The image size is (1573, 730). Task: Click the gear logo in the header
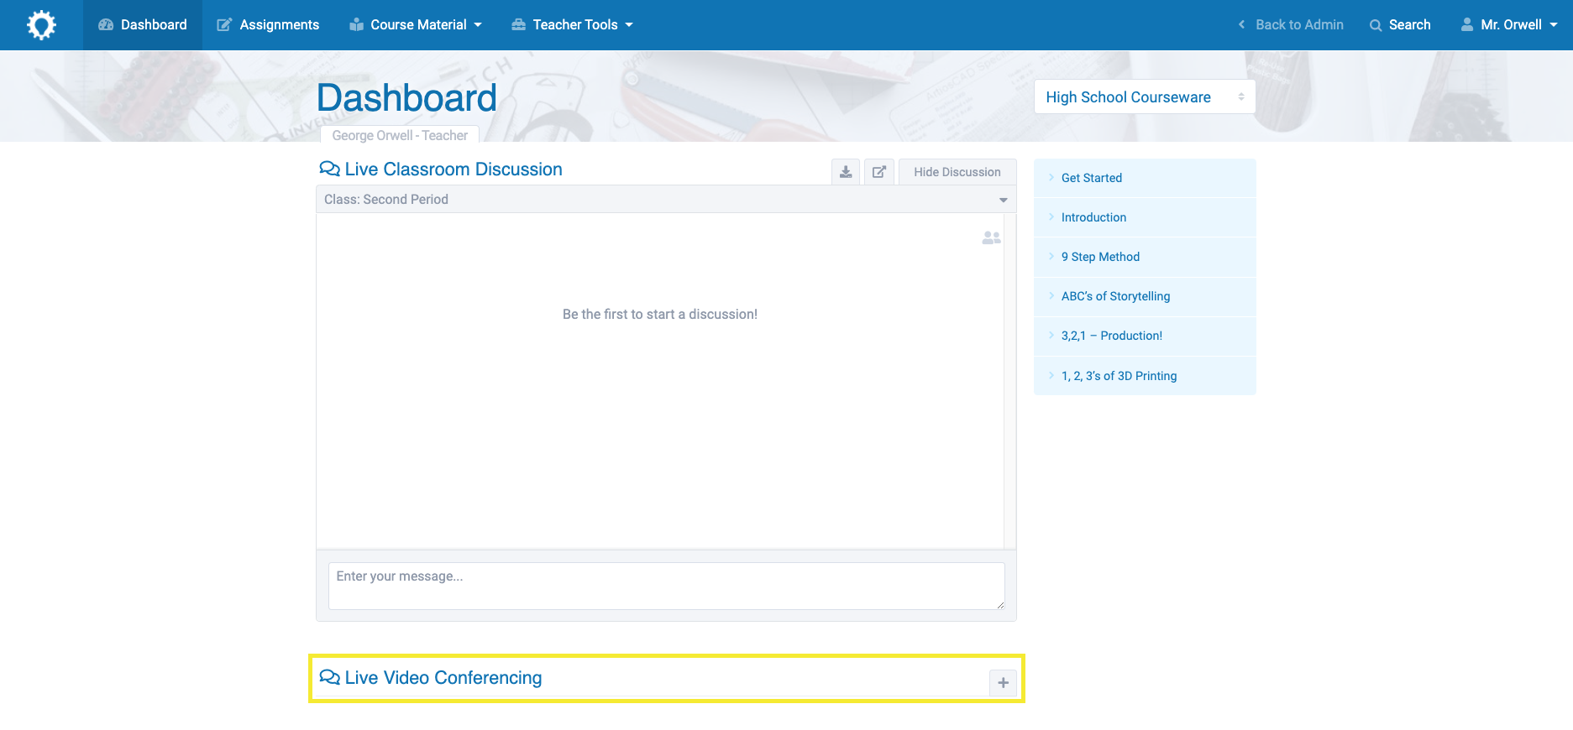click(41, 25)
